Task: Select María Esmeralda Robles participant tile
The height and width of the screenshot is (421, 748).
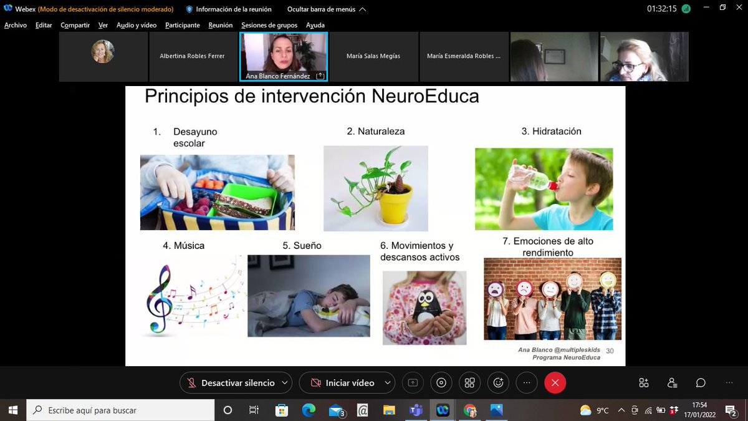Action: click(x=464, y=57)
